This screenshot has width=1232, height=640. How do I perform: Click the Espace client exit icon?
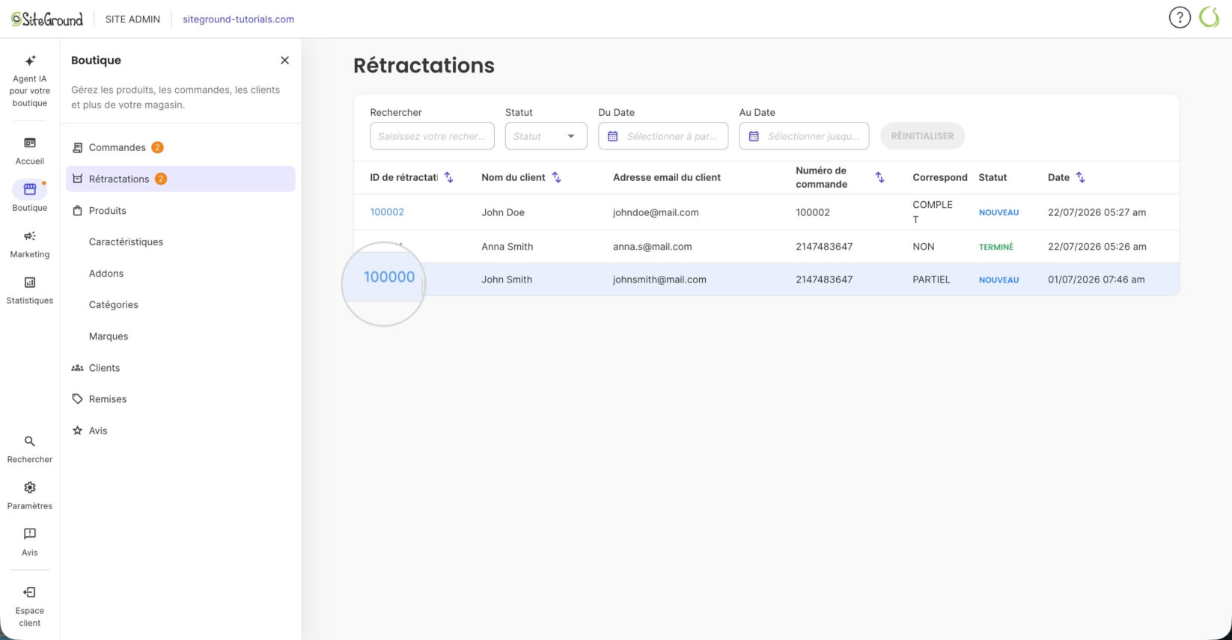coord(30,593)
